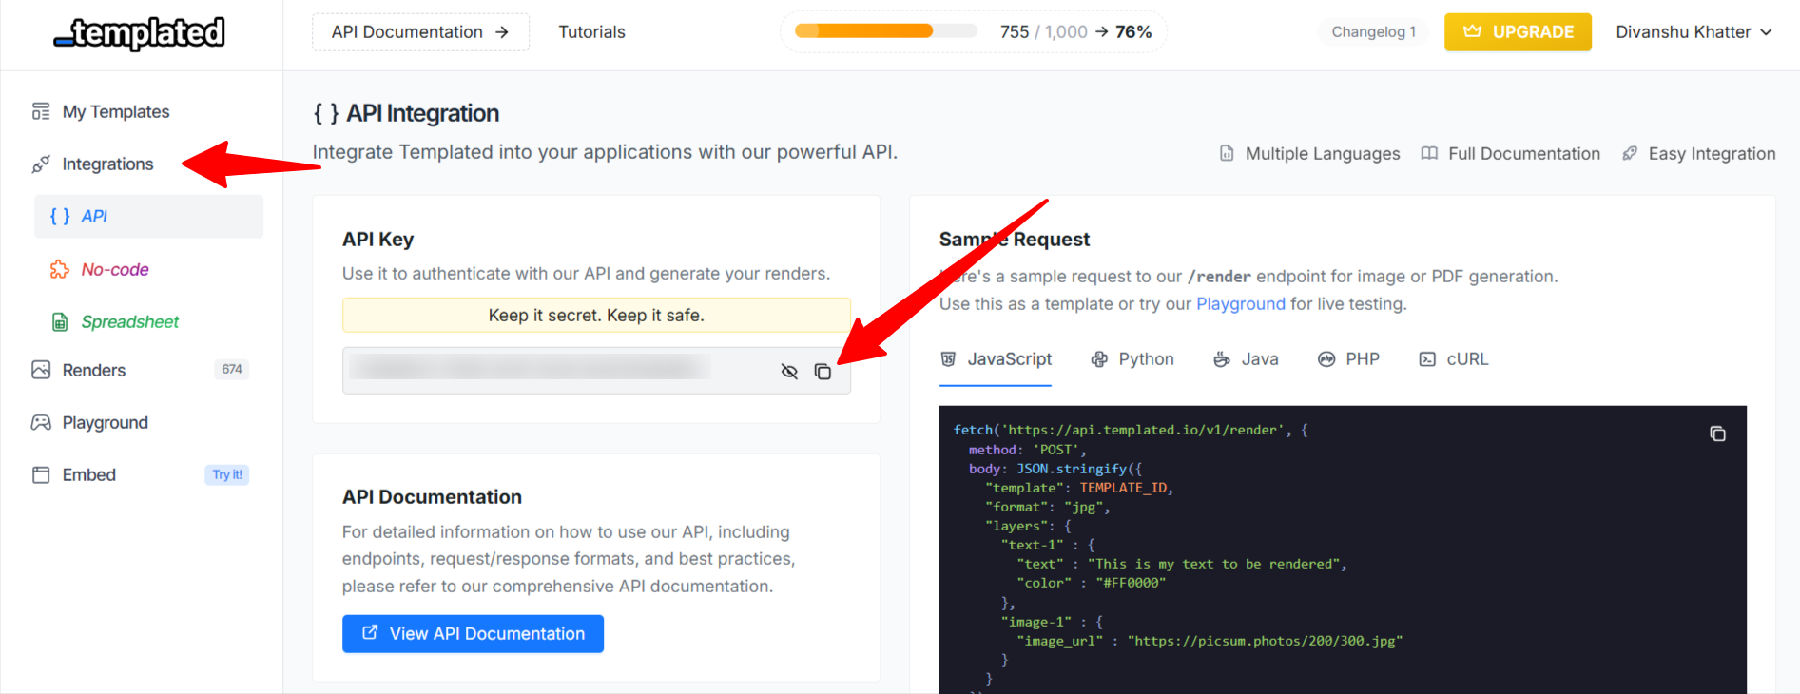Select the Python tab

click(x=1132, y=360)
